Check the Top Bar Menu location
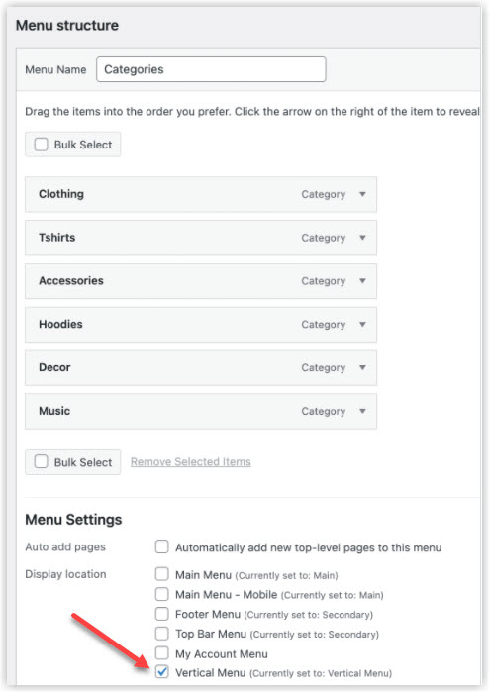490x693 pixels. tap(161, 633)
